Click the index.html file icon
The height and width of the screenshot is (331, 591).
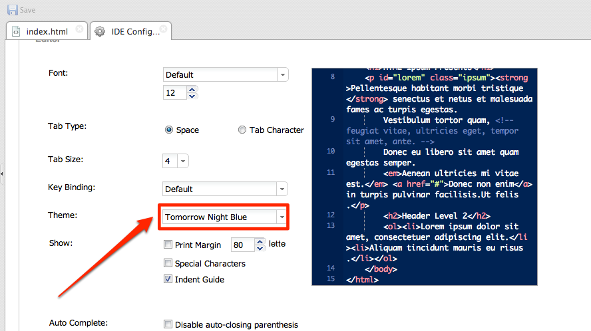(x=16, y=31)
